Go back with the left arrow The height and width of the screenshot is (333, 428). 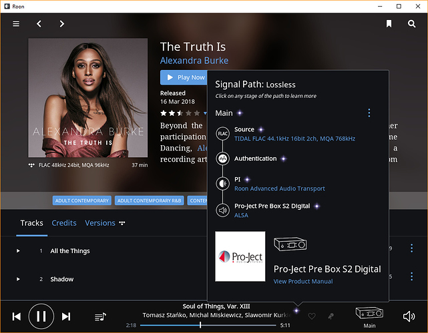click(39, 24)
